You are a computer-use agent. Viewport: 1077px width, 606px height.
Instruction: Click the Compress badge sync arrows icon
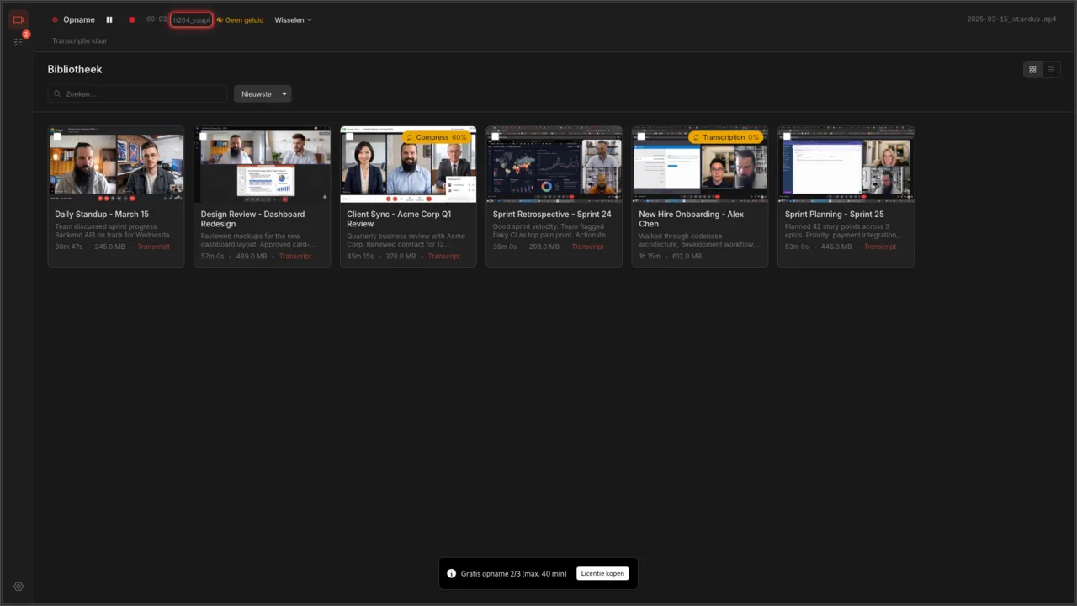pyautogui.click(x=410, y=137)
